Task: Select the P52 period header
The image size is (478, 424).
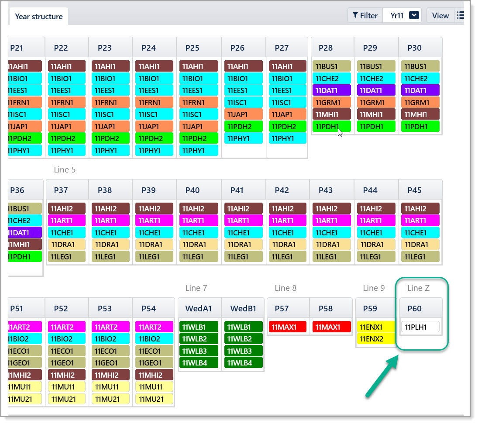Action: [x=67, y=309]
